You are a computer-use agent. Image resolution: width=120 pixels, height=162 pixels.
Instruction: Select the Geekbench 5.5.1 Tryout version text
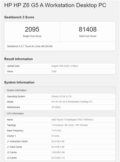coord(30,46)
